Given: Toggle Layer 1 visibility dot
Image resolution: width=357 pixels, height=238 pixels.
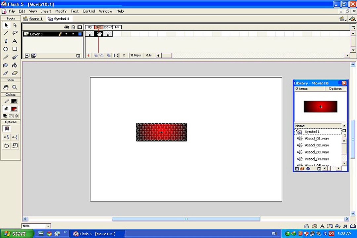Looking at the screenshot, I should pyautogui.click(x=66, y=34).
